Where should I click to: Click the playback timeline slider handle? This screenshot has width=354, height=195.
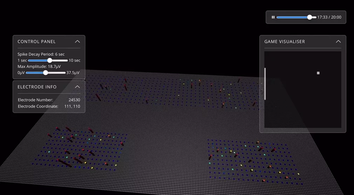309,17
